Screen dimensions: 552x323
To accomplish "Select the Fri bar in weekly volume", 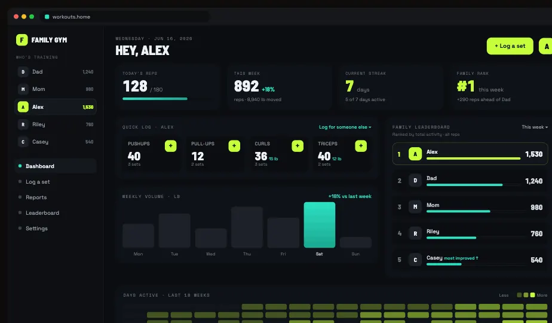I will pos(283,233).
